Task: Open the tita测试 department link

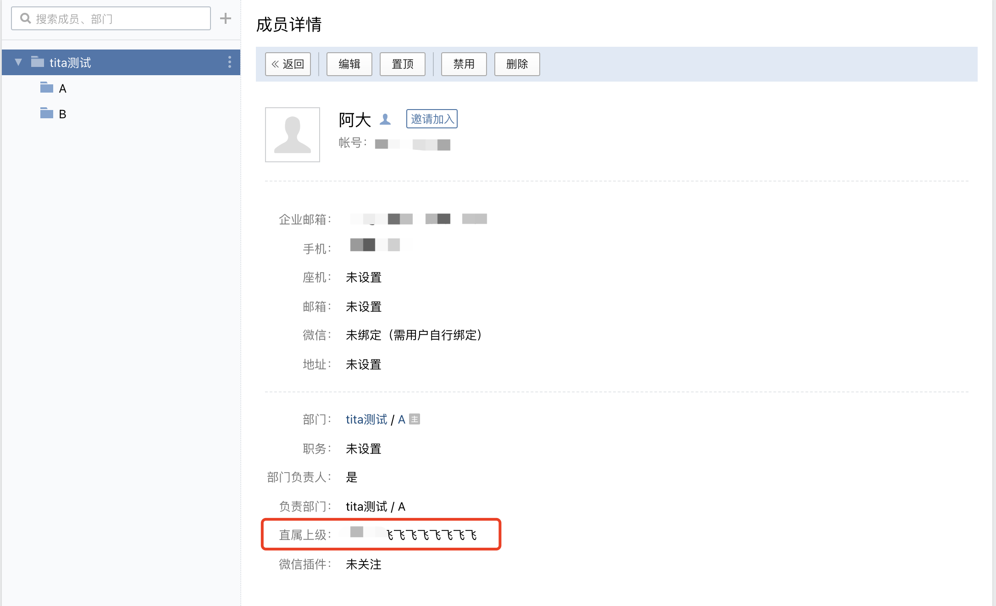Action: [366, 419]
